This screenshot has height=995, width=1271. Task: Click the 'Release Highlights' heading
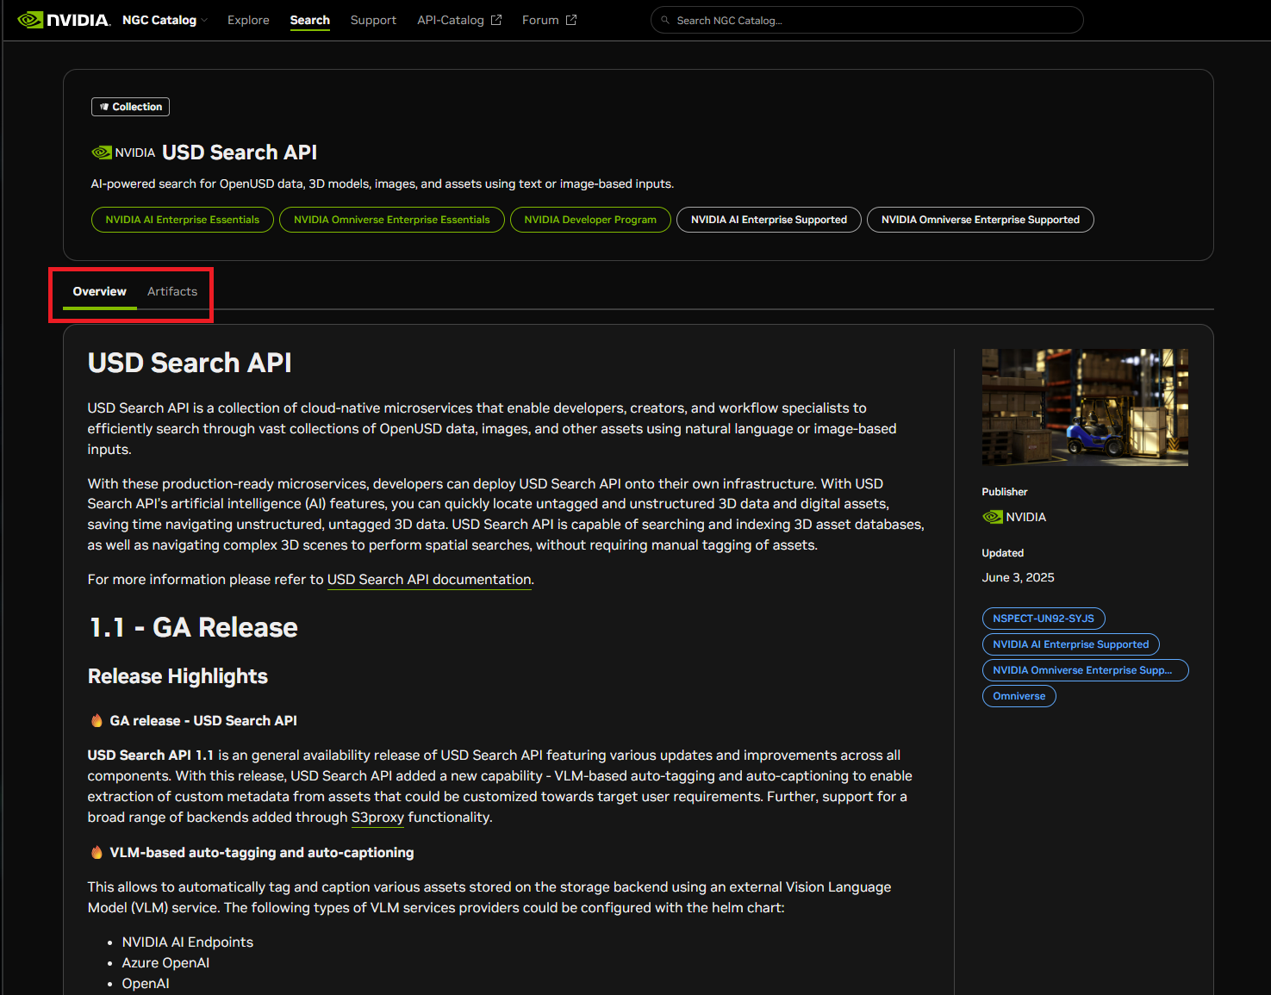click(178, 676)
